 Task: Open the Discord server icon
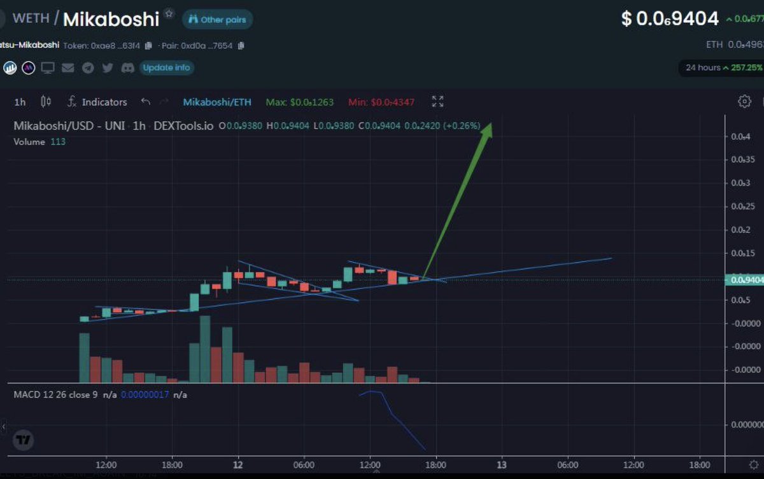(x=127, y=67)
